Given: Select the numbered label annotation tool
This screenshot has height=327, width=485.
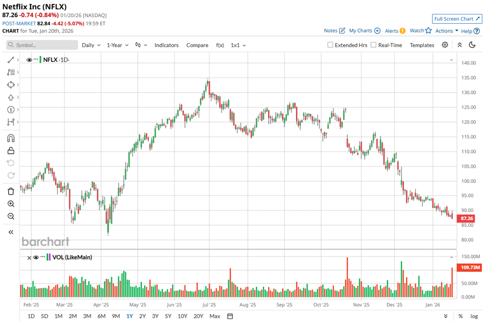Looking at the screenshot, I should pyautogui.click(x=11, y=110).
